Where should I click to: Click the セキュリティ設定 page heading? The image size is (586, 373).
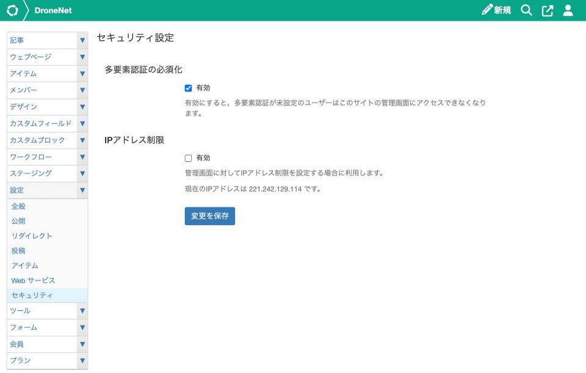point(136,38)
